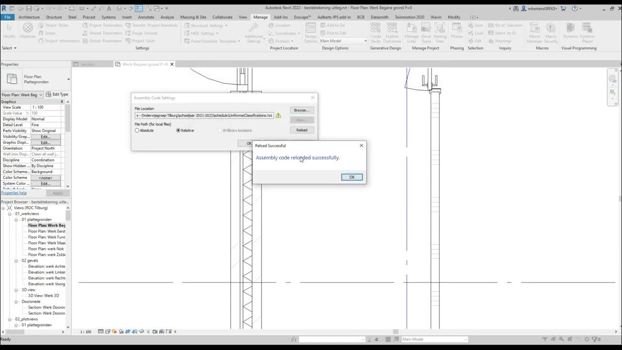Screen dimensions: 622x350
Task: Open Coordinates dropdown in Project Location
Action: (285, 33)
